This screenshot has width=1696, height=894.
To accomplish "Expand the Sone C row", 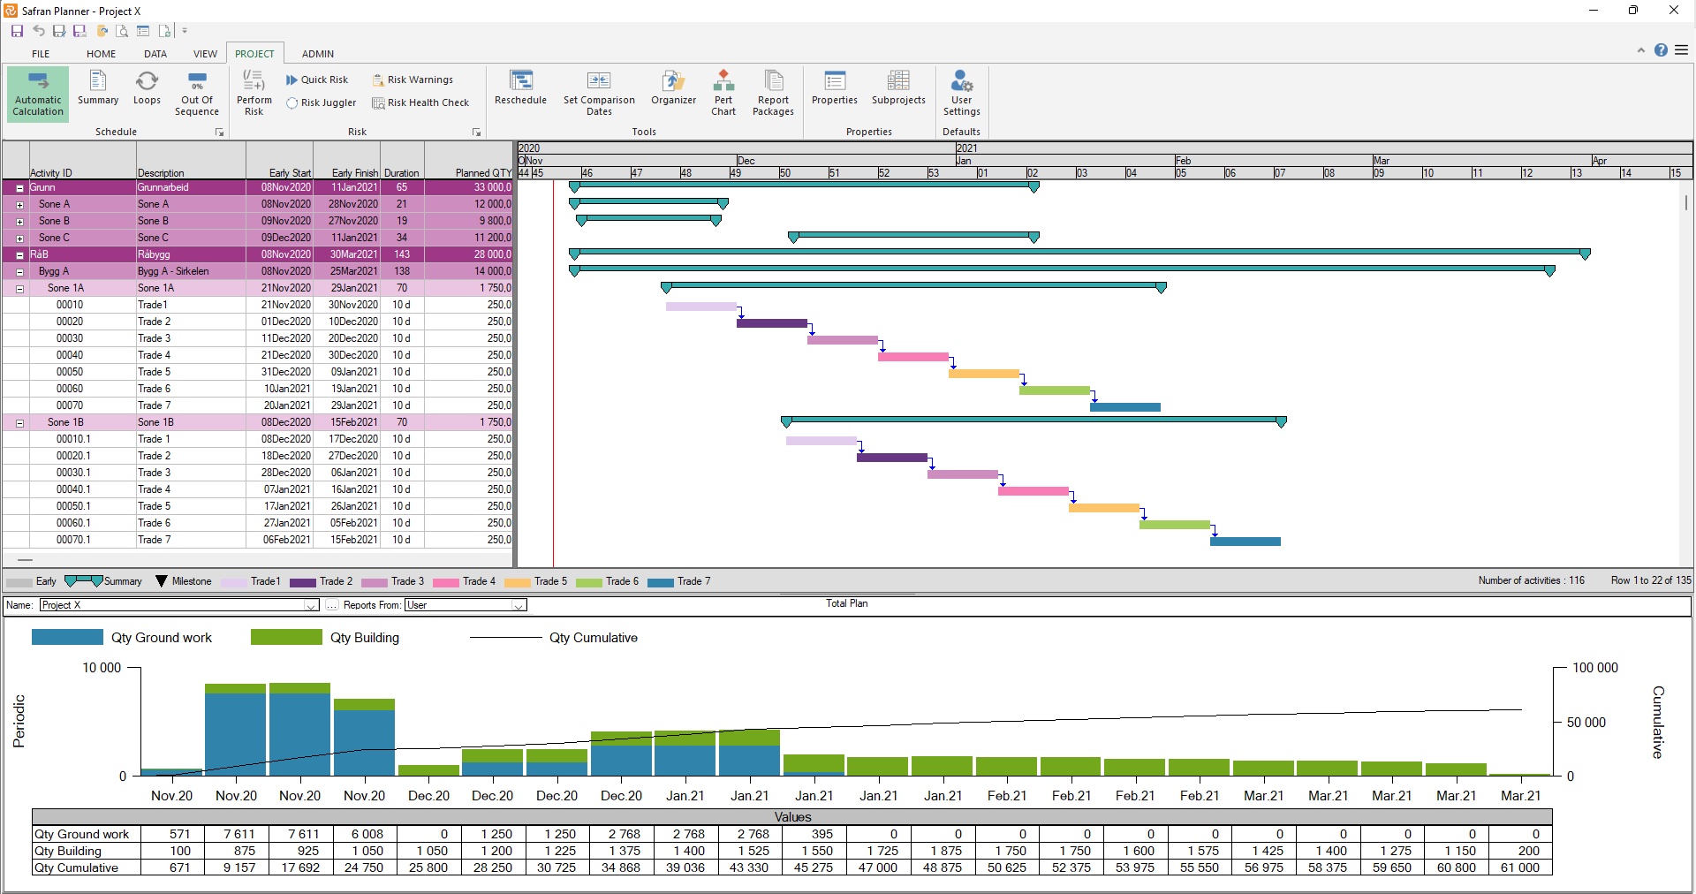I will tap(19, 239).
